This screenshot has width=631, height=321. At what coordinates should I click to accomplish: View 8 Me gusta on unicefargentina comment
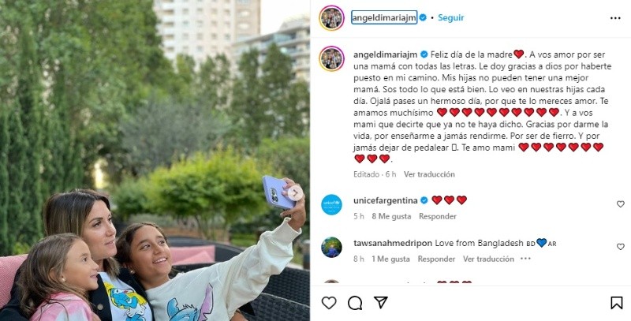coord(391,216)
